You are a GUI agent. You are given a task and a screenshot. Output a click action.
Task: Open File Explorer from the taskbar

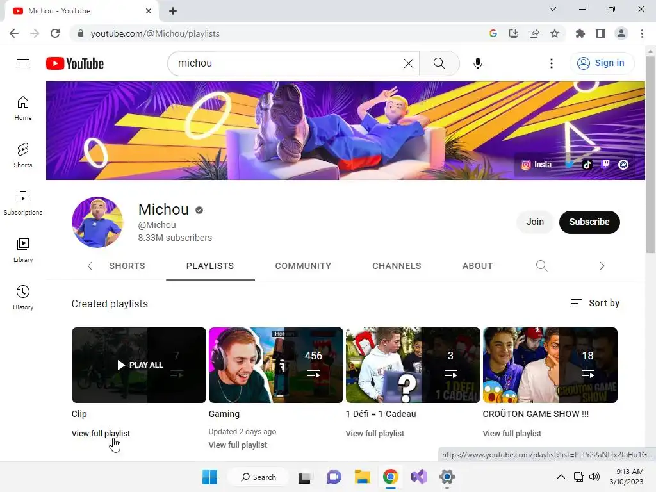click(363, 477)
